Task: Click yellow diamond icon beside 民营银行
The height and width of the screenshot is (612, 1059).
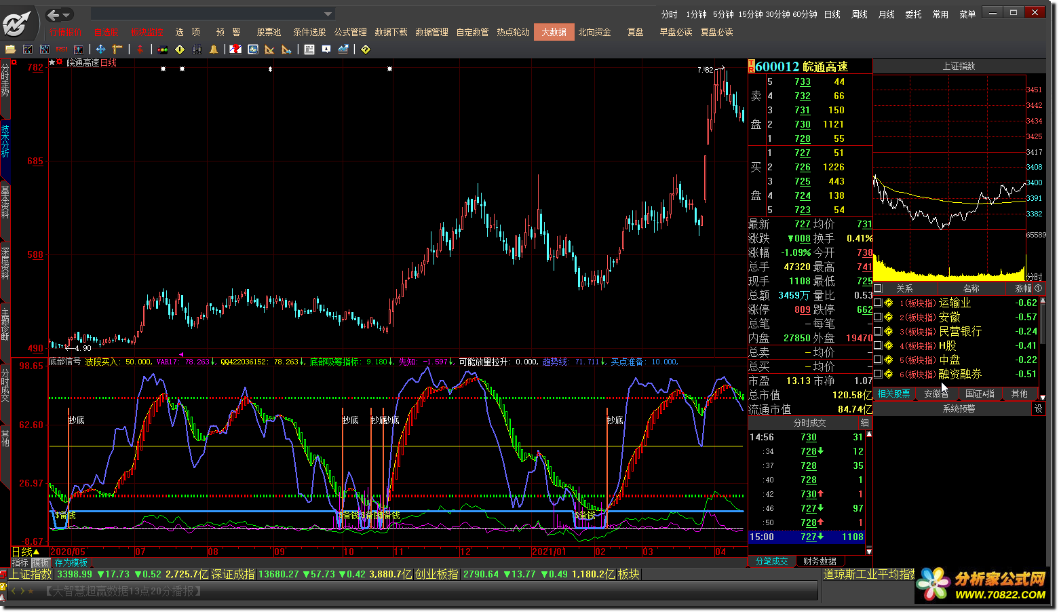Action: pos(889,331)
